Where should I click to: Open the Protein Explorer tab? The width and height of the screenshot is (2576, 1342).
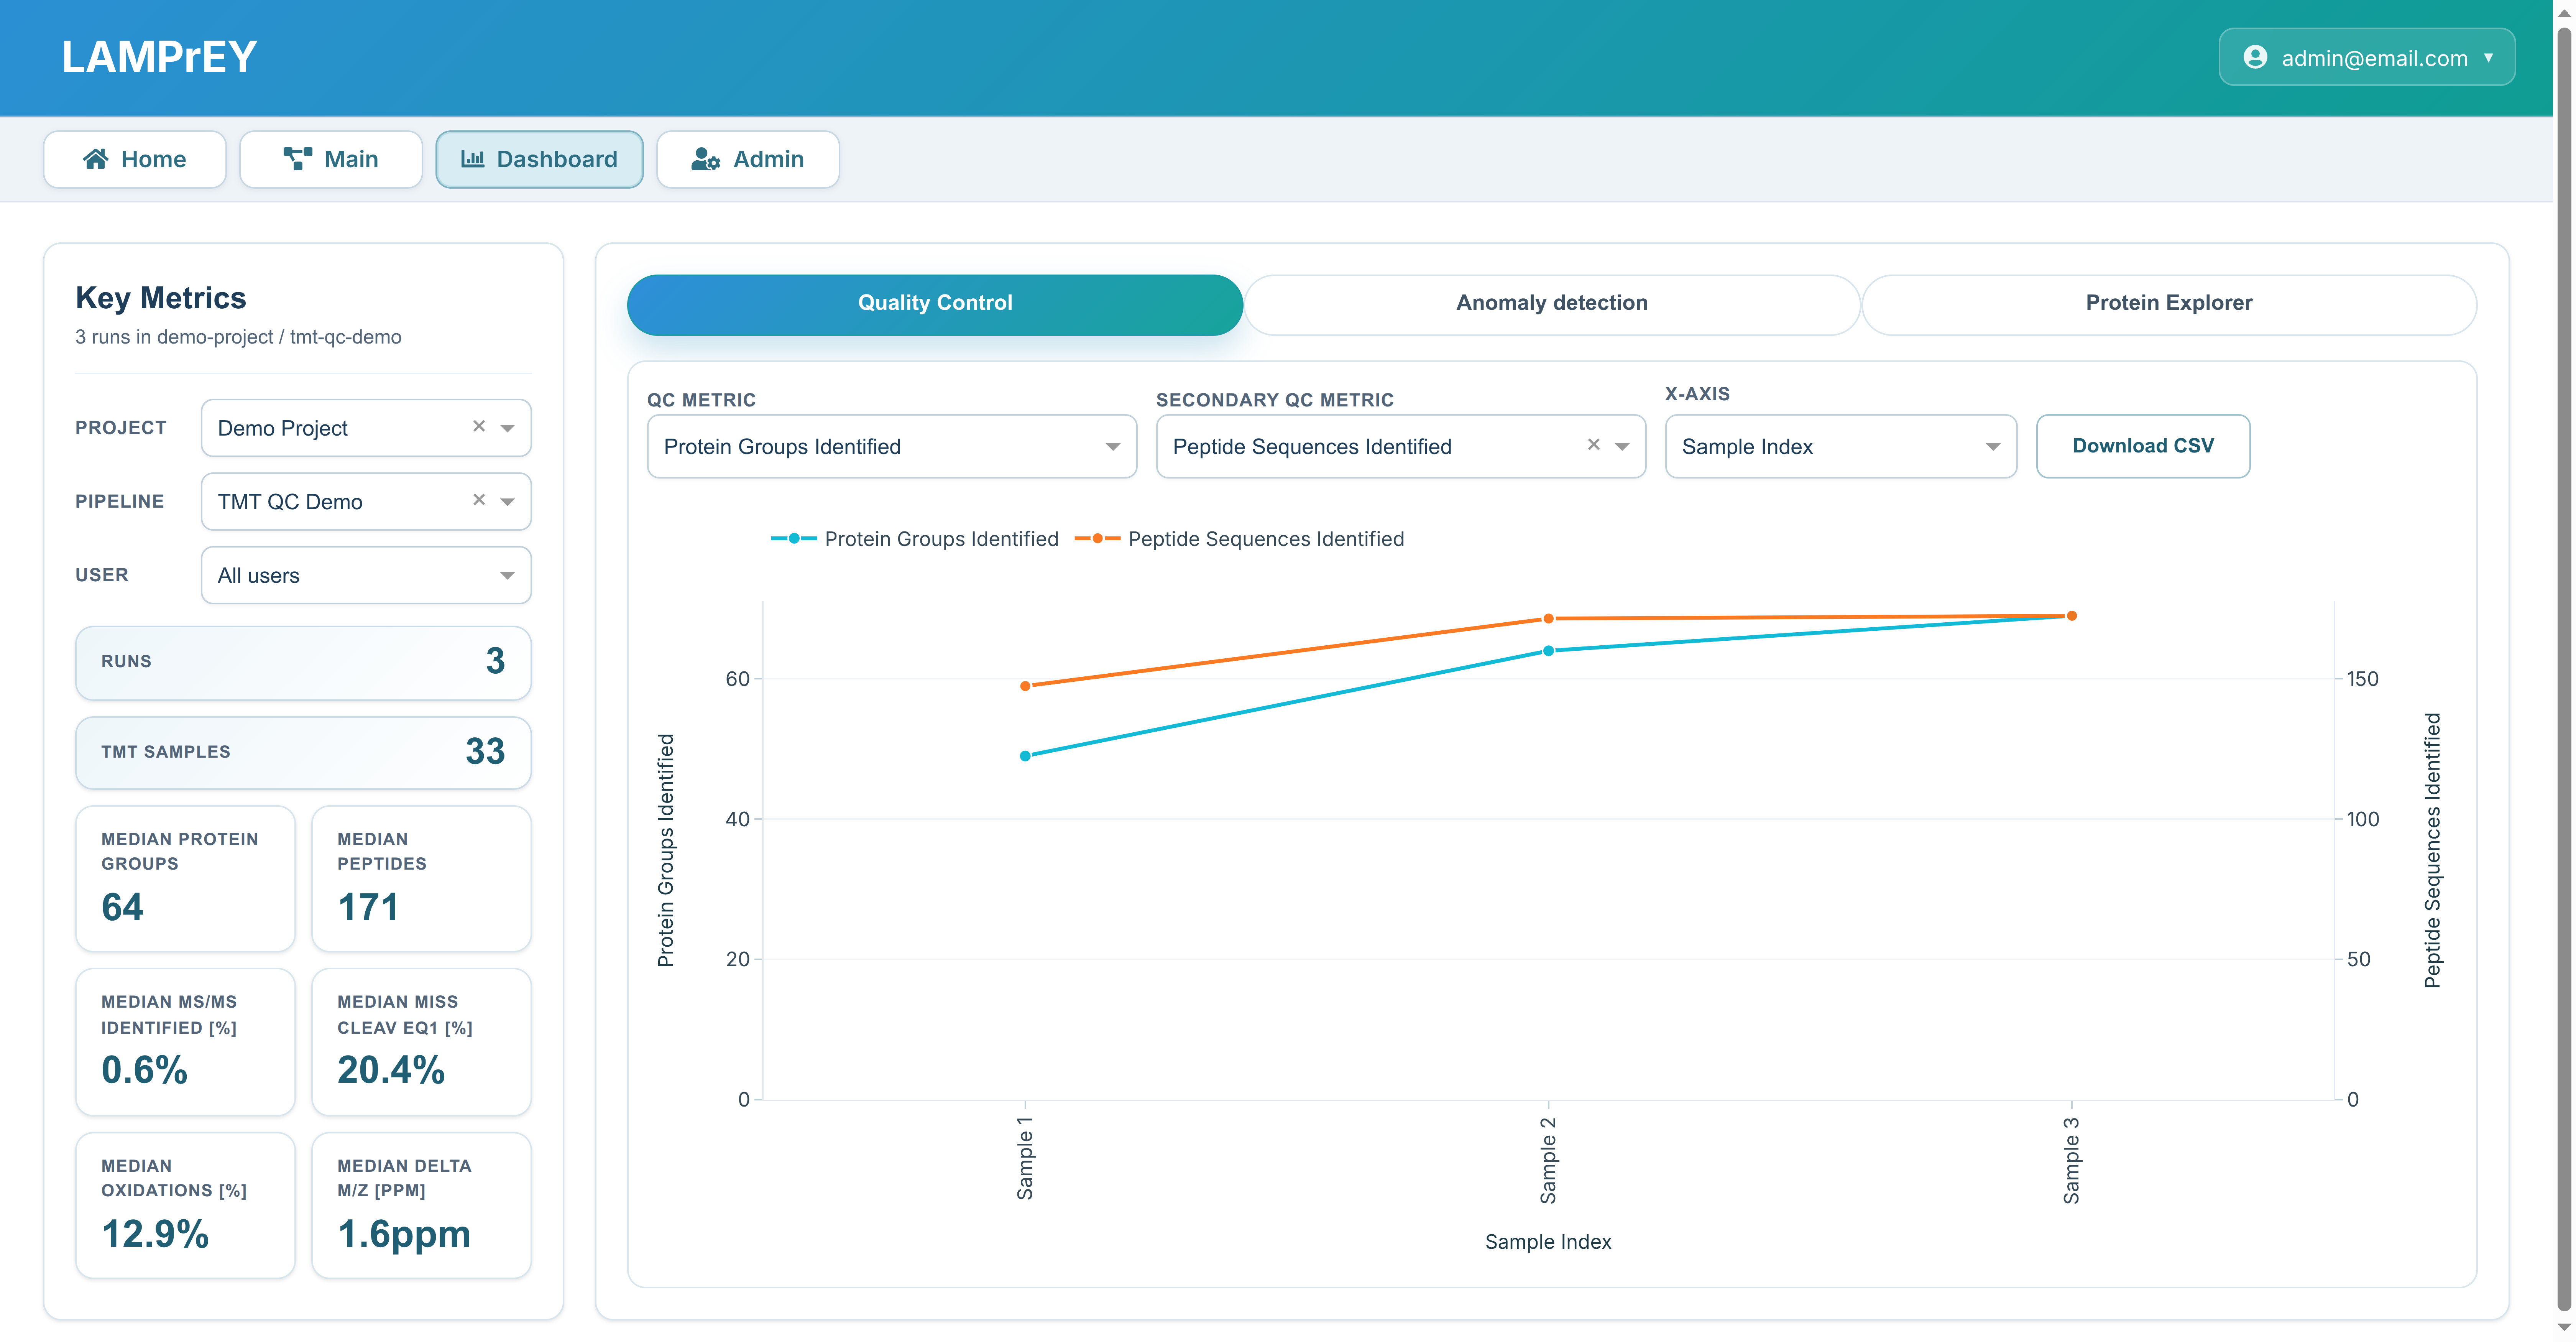2168,303
